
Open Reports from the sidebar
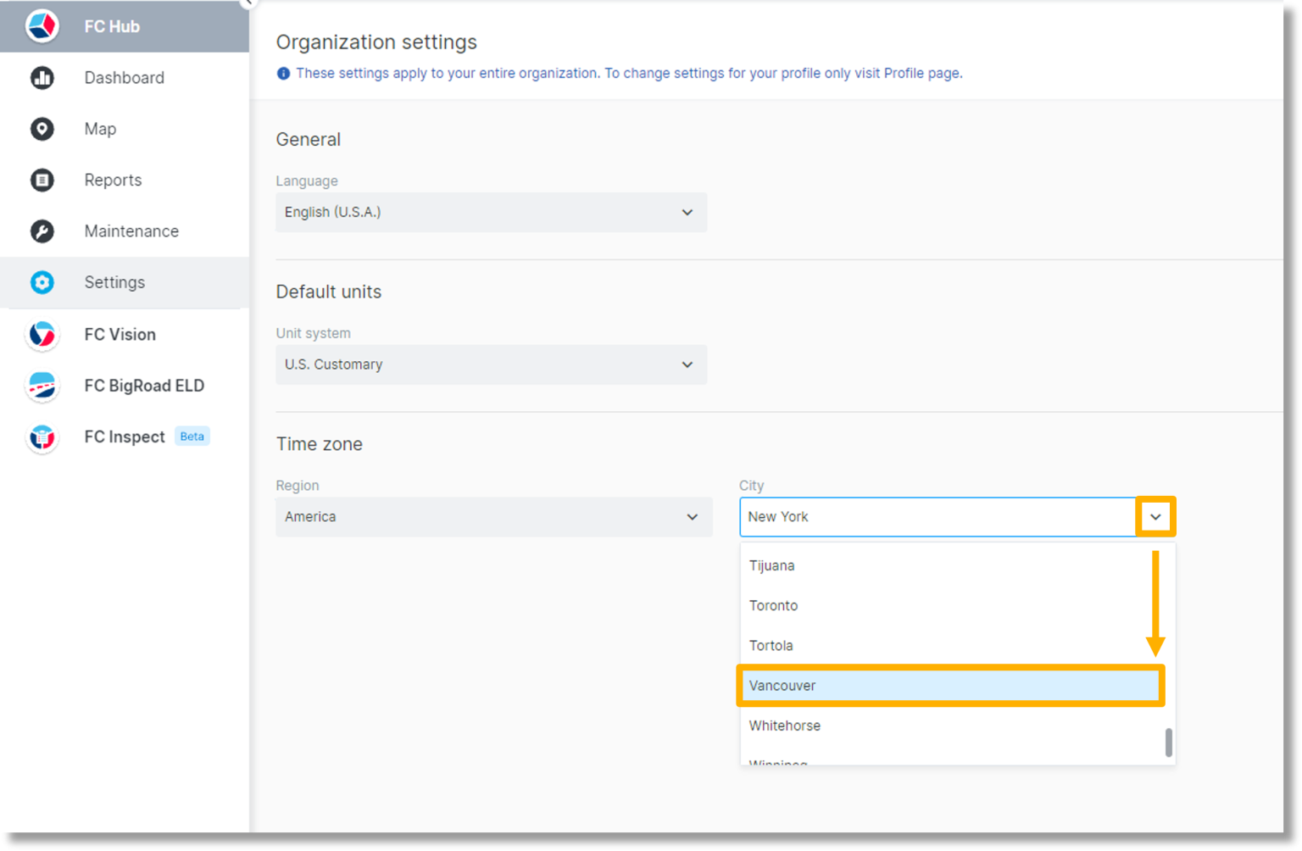125,180
